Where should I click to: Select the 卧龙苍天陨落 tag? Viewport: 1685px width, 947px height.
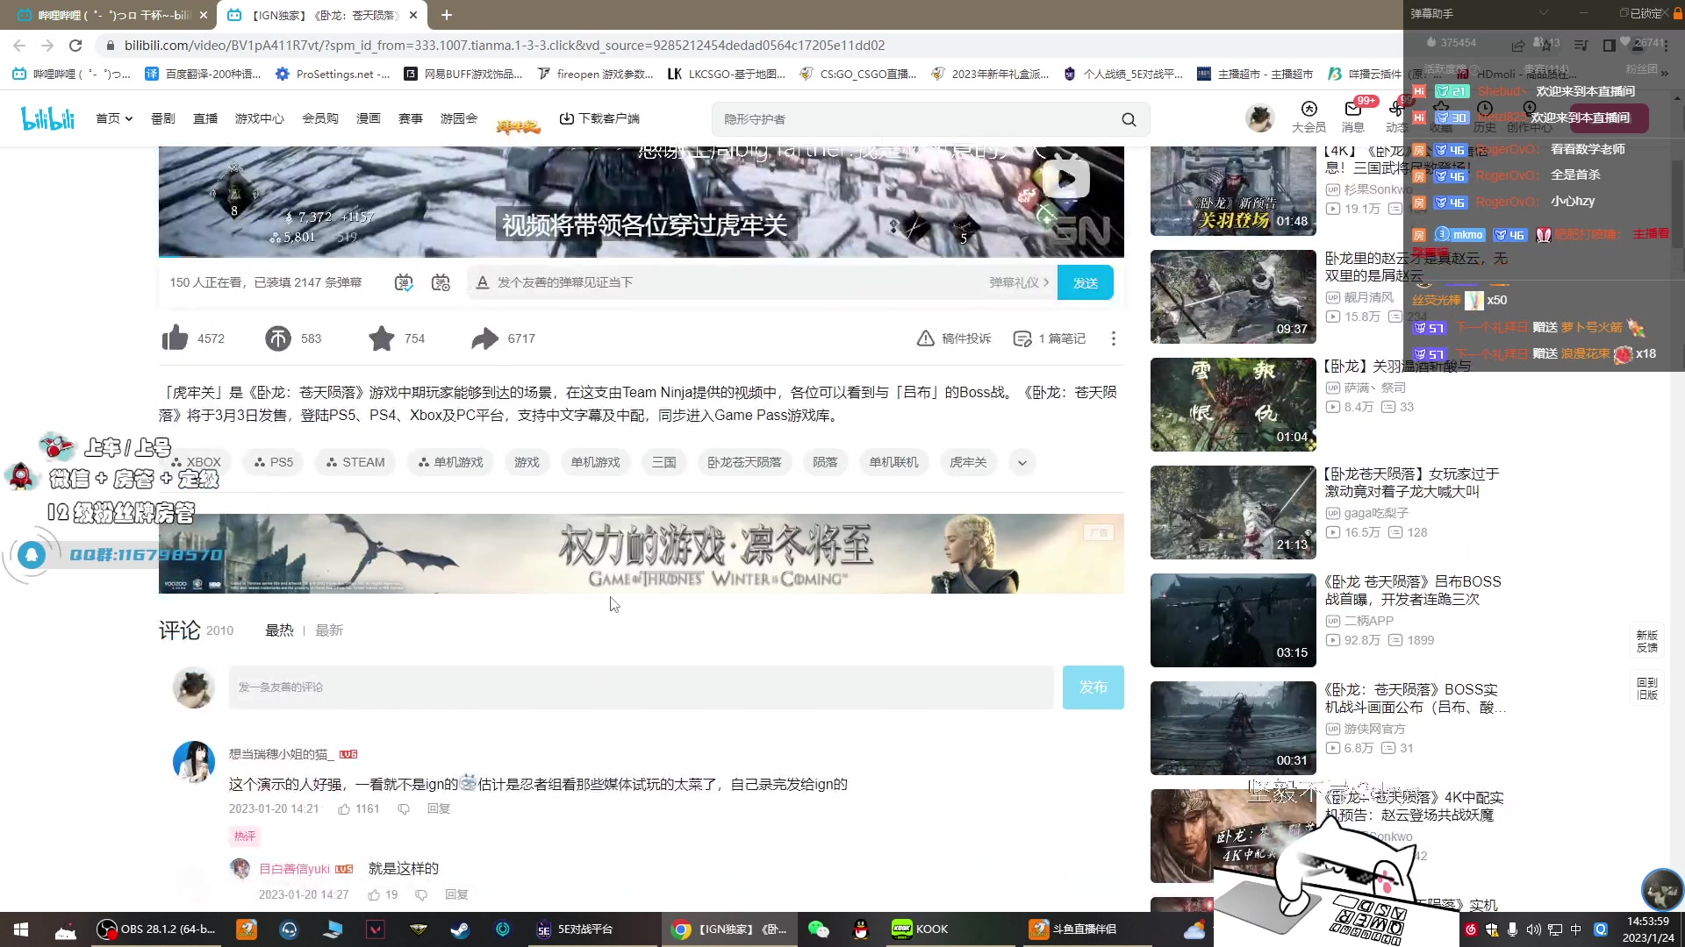pos(744,462)
